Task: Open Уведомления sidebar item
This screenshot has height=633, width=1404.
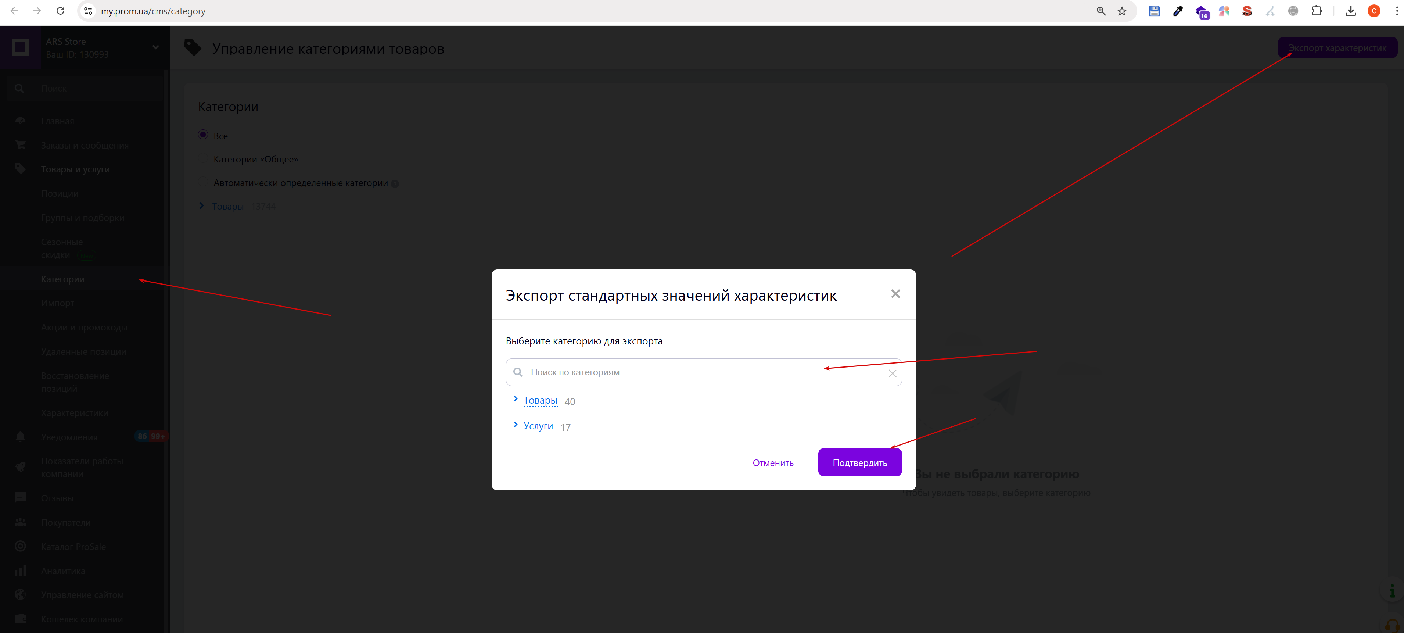Action: 69,437
